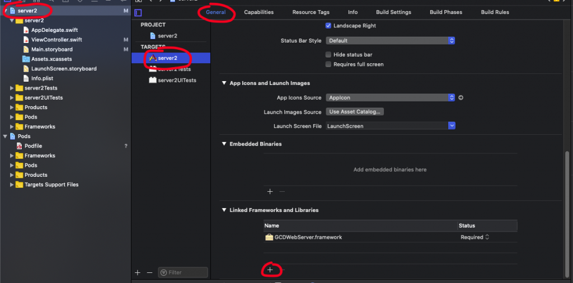This screenshot has width=573, height=283.
Task: Click Info.plist file icon
Action: pyautogui.click(x=26, y=78)
